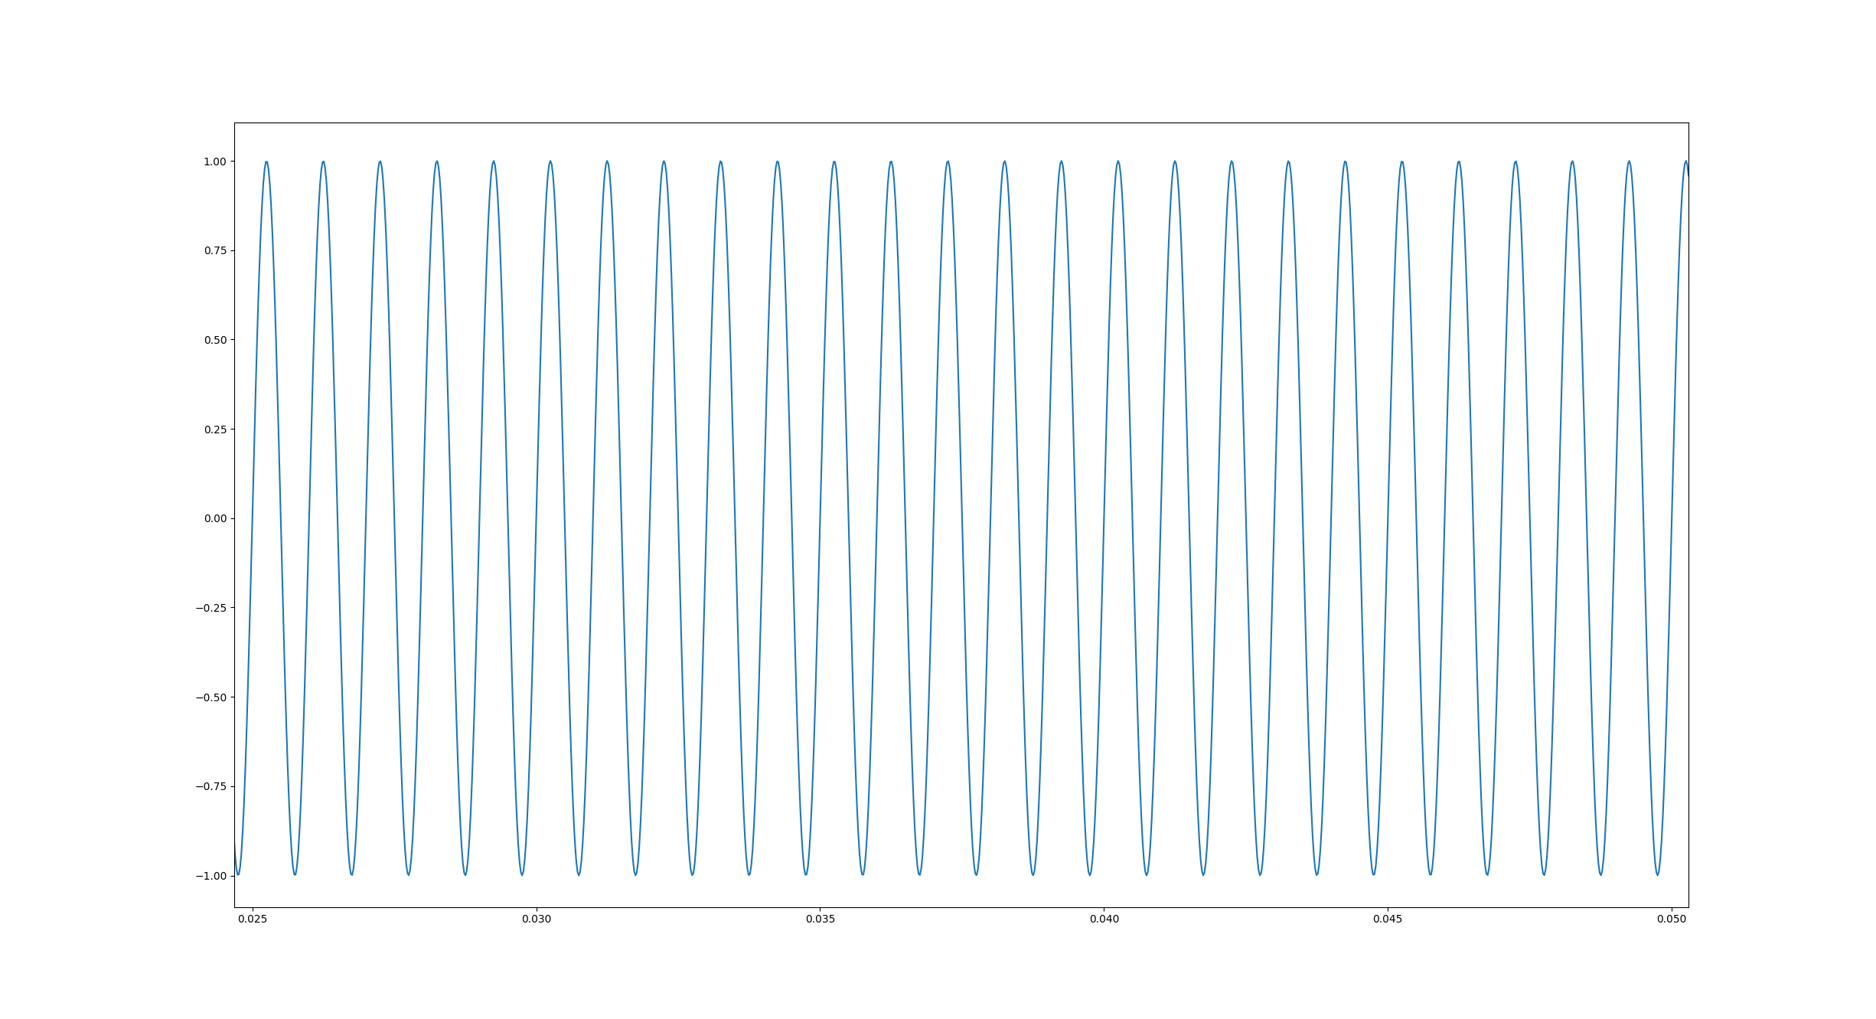Click the 0.035 x-axis tick label
The width and height of the screenshot is (1876, 1019).
pyautogui.click(x=821, y=919)
